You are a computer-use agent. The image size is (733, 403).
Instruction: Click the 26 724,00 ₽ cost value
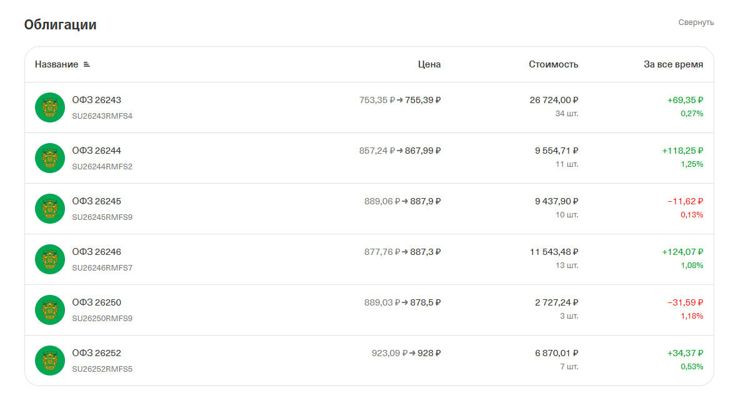tap(554, 100)
